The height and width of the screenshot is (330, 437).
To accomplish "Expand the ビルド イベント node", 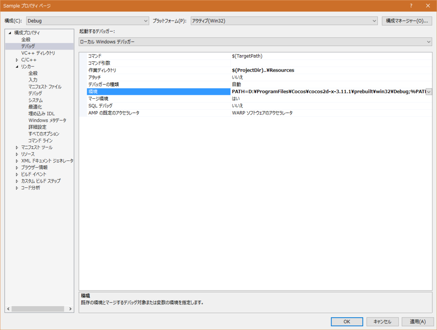I will pyautogui.click(x=17, y=174).
